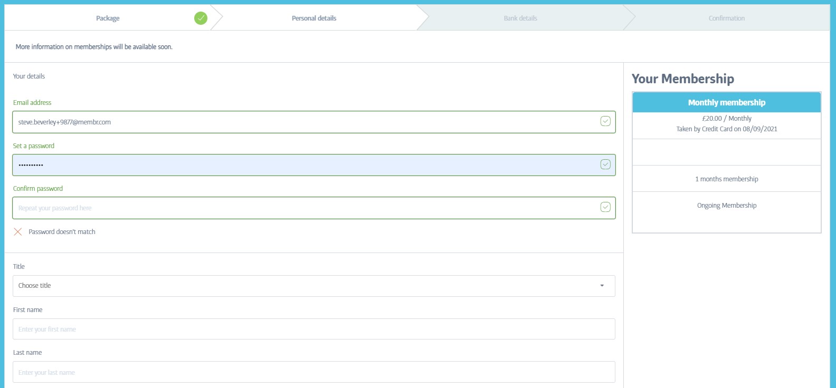Click the Last name input field
The height and width of the screenshot is (388, 836).
pyautogui.click(x=314, y=372)
